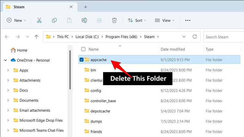Go back with the left arrow
The image size is (244, 137).
click(x=7, y=37)
